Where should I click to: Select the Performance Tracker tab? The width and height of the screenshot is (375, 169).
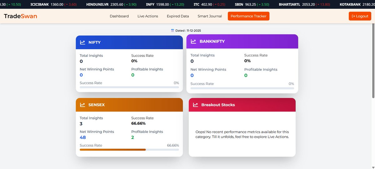tap(248, 16)
